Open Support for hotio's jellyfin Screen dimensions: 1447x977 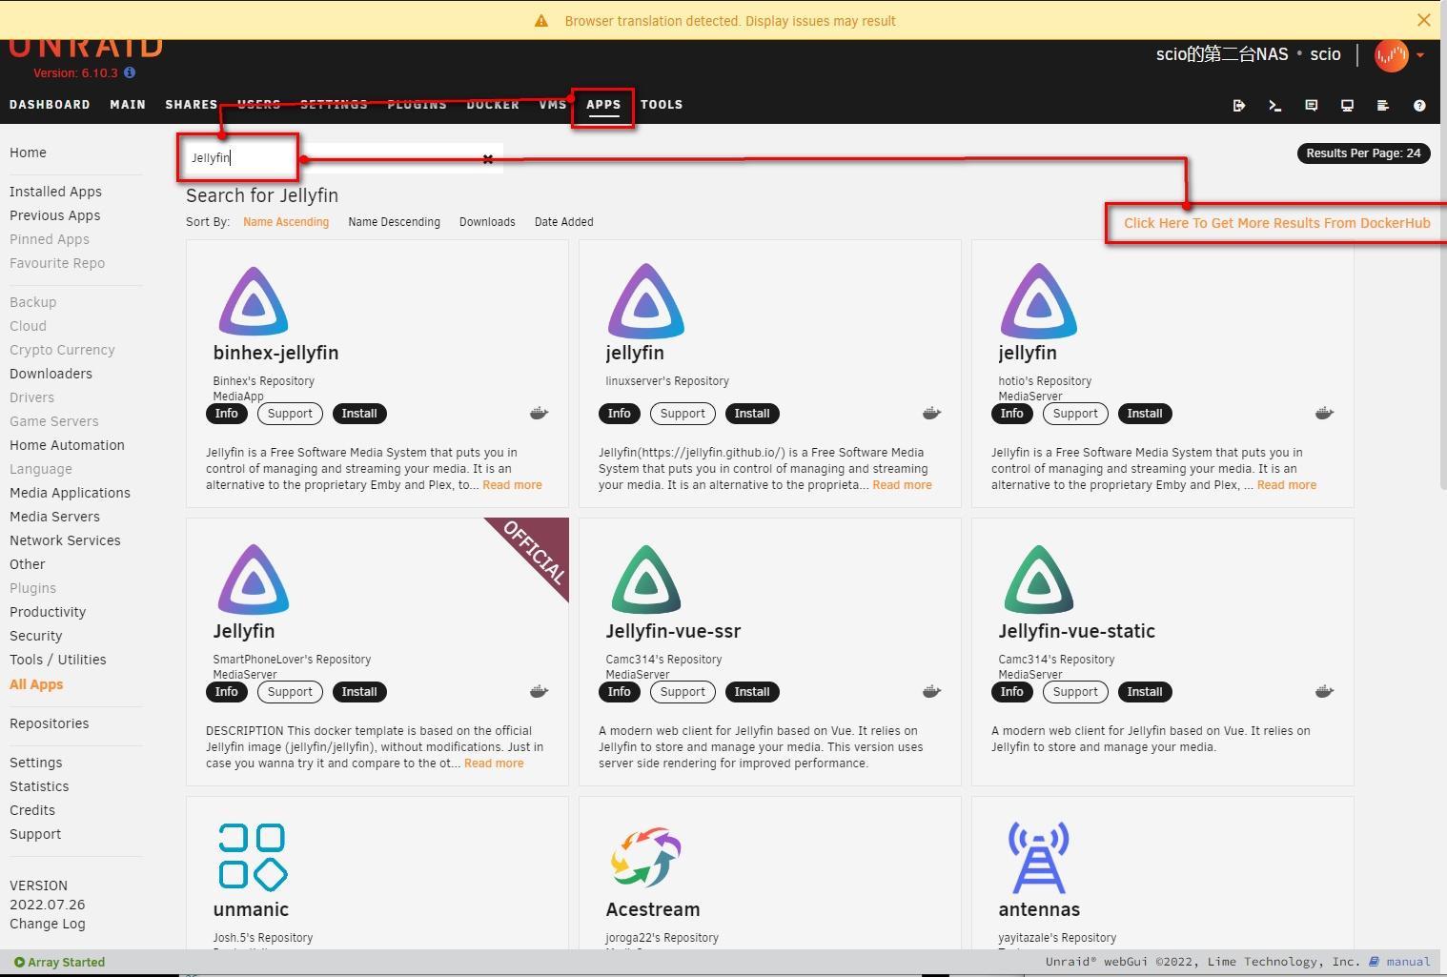pos(1075,414)
